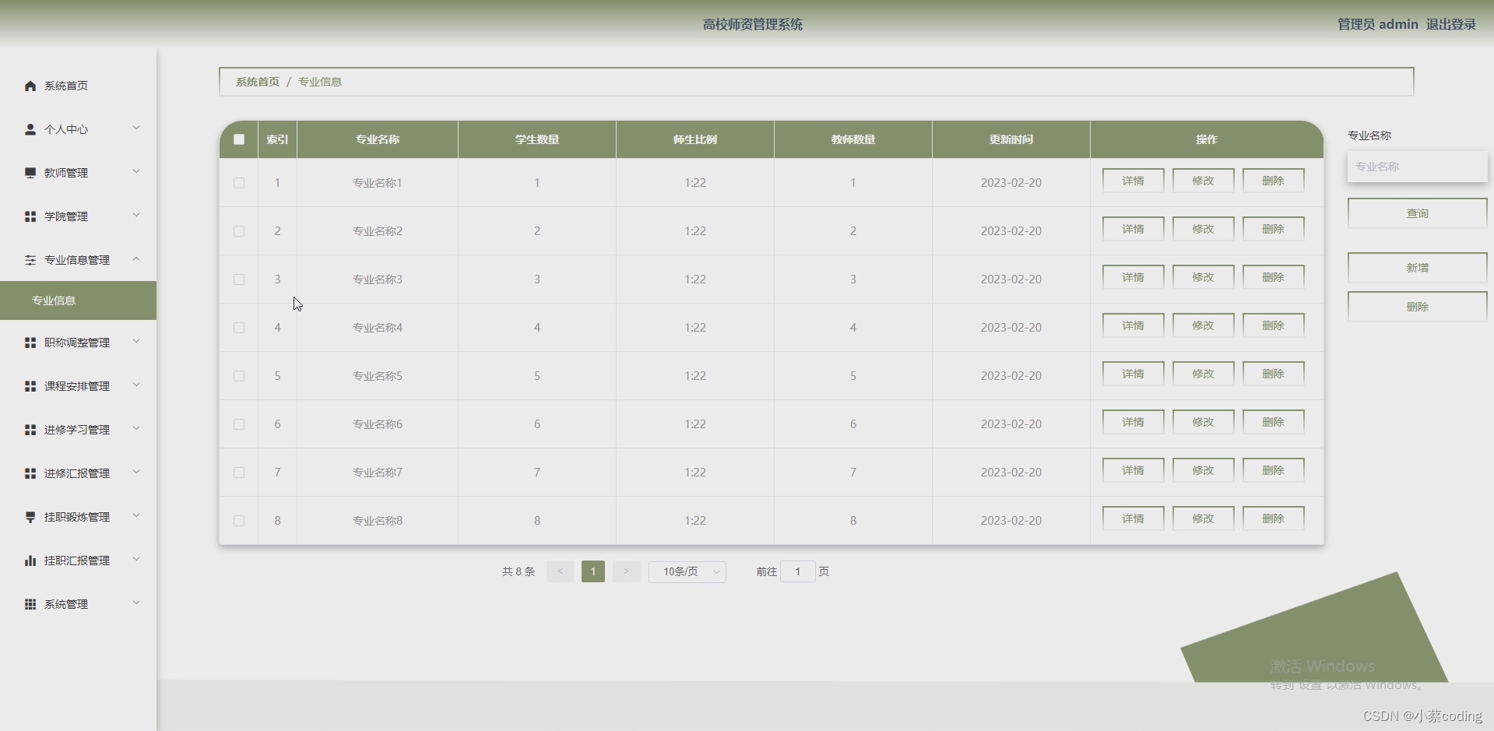Image resolution: width=1494 pixels, height=731 pixels.
Task: Open 系统首页 in the sidebar
Action: pos(78,86)
